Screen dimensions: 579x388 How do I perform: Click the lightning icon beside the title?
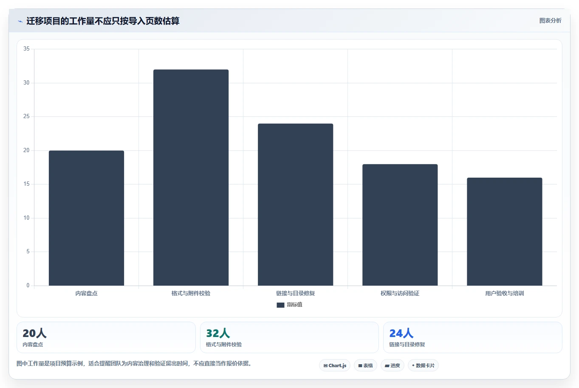(x=20, y=21)
